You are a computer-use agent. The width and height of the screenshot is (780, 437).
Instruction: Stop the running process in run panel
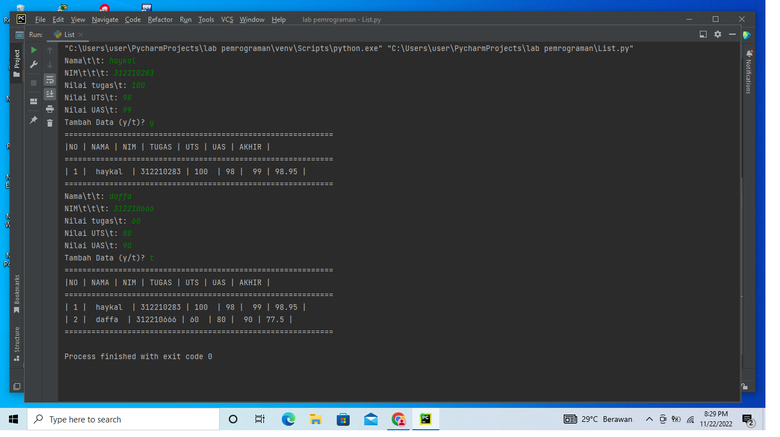pyautogui.click(x=33, y=83)
